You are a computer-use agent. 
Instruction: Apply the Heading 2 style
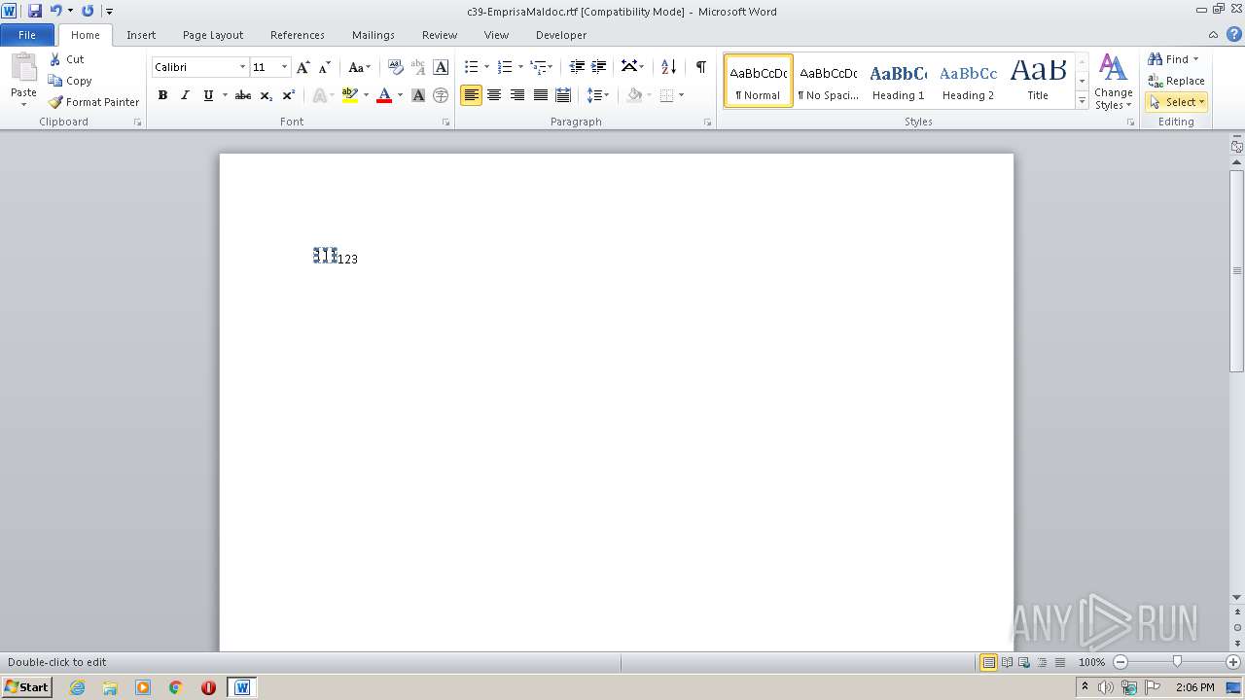(x=969, y=81)
